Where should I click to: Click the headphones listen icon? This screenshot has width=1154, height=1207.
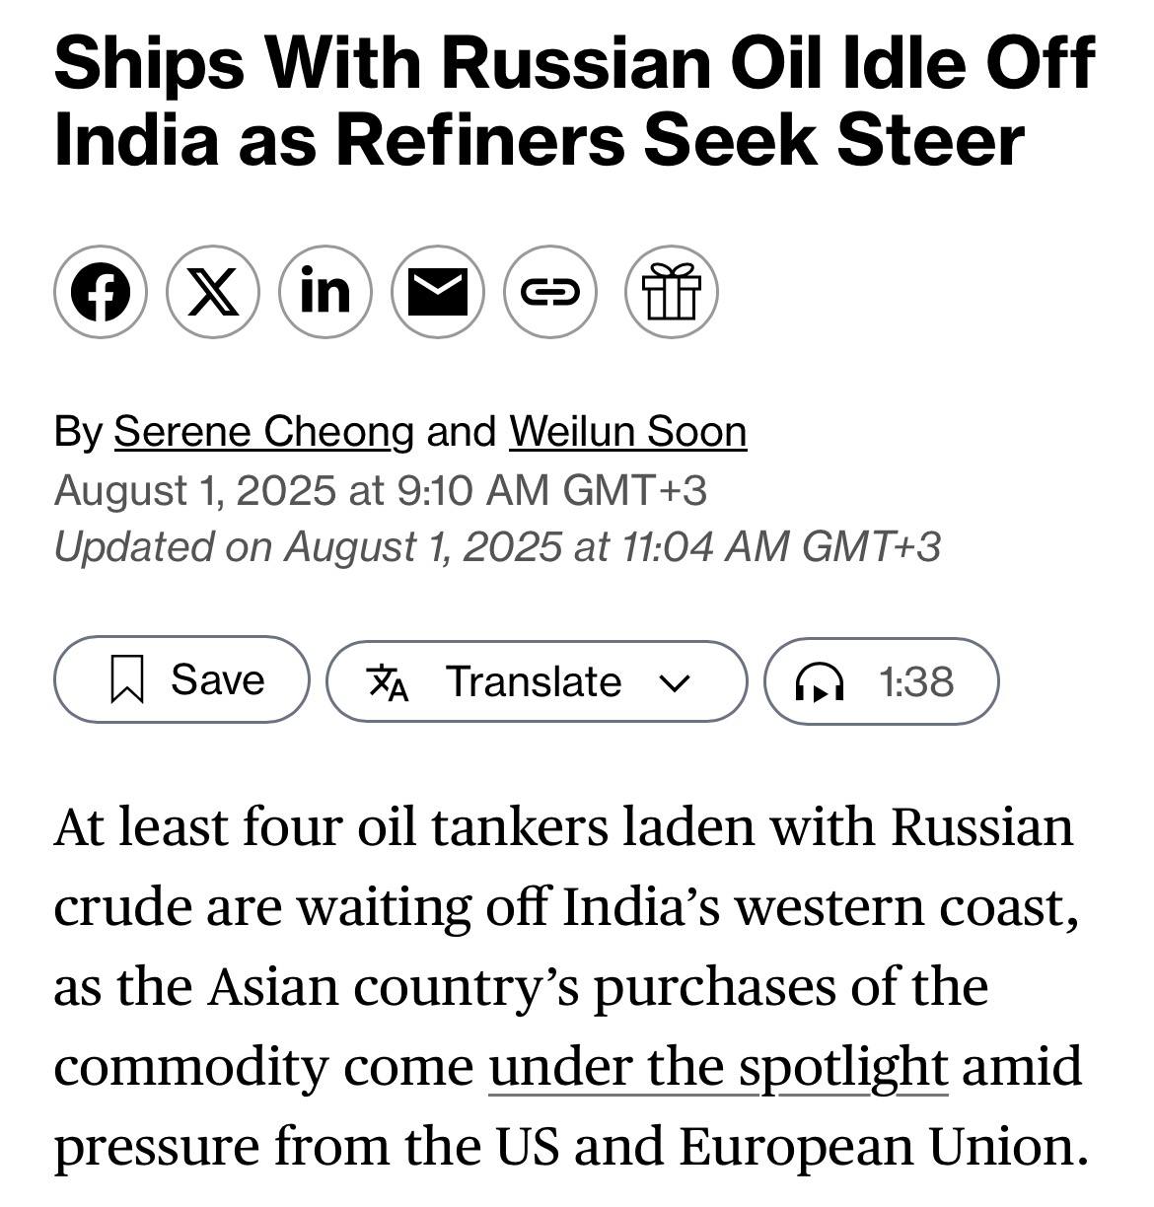pyautogui.click(x=820, y=682)
